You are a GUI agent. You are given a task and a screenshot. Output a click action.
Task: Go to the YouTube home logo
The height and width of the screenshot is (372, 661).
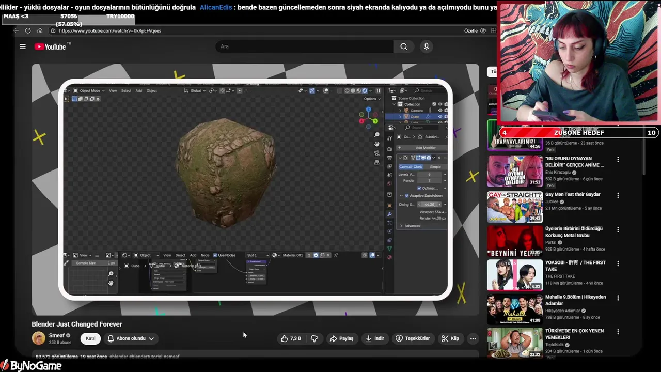(50, 47)
